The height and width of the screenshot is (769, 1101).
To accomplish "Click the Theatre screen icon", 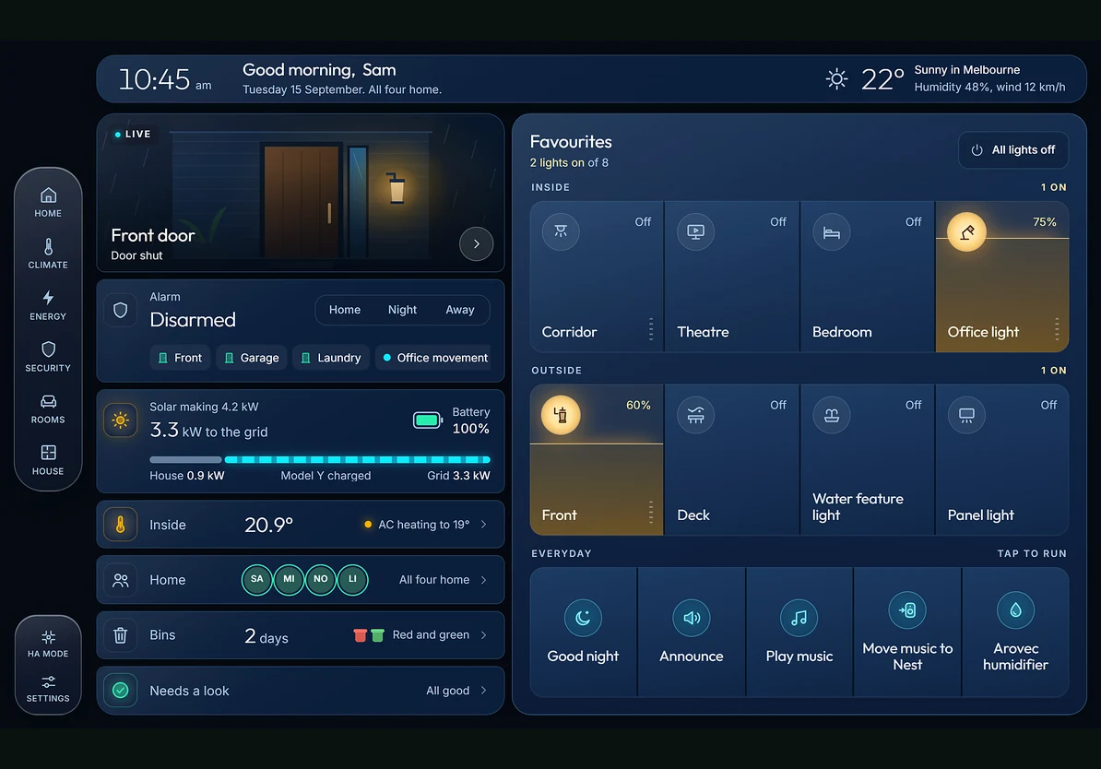I will click(x=696, y=231).
